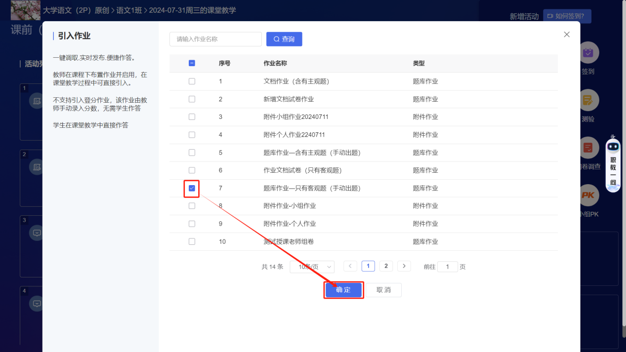Navigate to 语文1班 in breadcrumb
The width and height of the screenshot is (626, 352).
[x=129, y=9]
